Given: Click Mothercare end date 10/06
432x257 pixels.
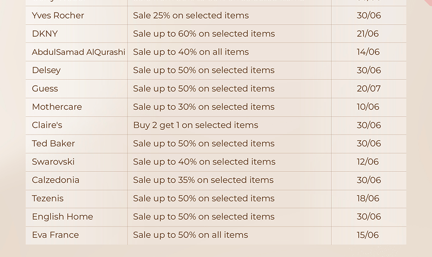Looking at the screenshot, I should point(368,107).
